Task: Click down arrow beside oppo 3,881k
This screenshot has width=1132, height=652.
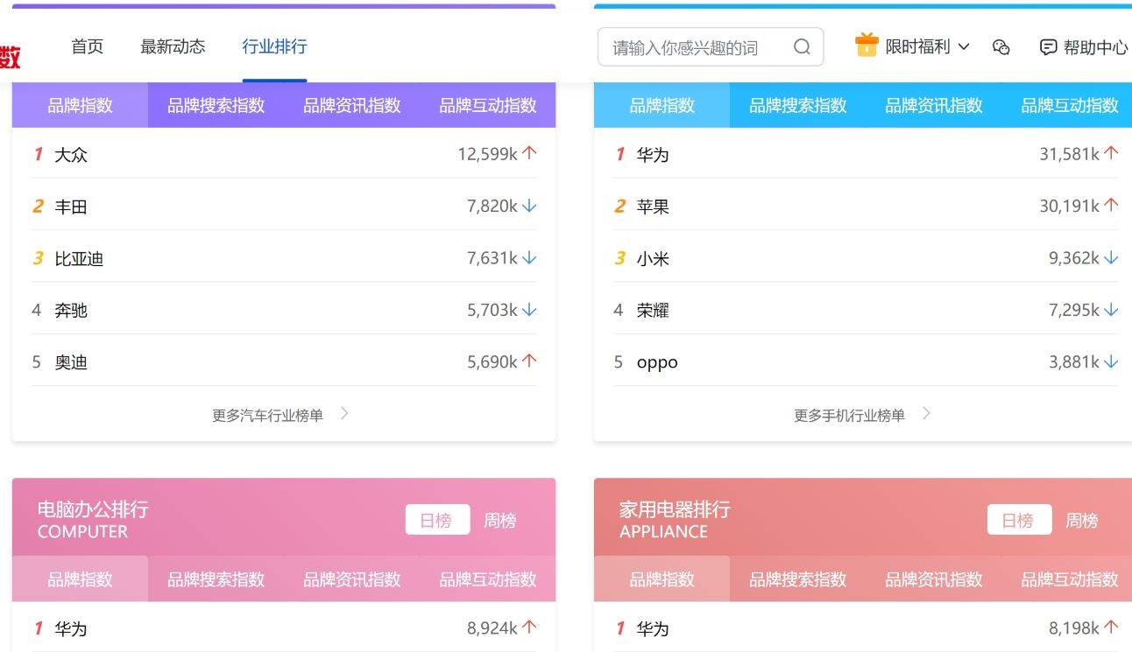Action: coord(1111,361)
